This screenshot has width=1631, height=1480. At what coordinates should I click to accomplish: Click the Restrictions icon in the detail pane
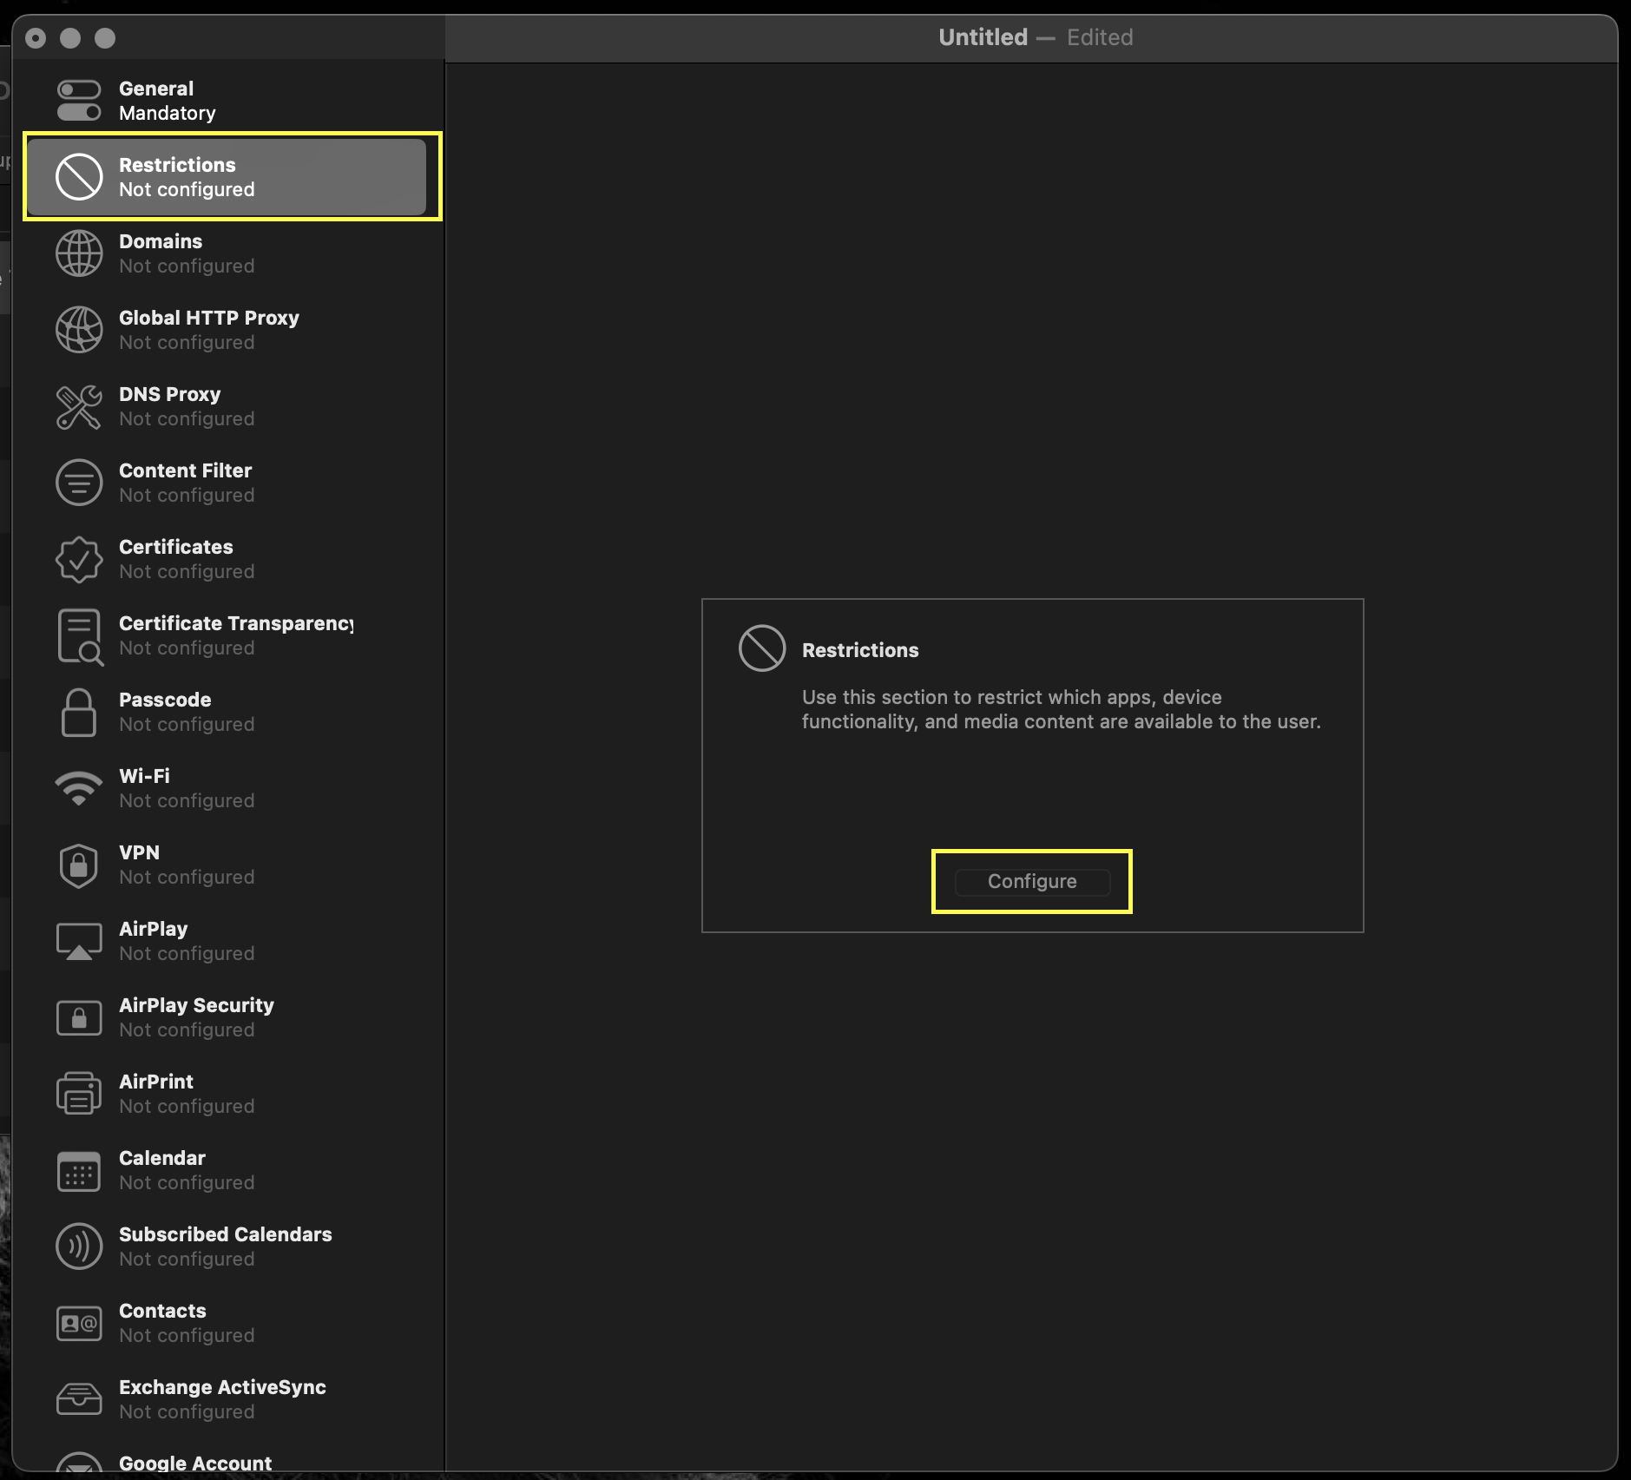click(x=760, y=648)
